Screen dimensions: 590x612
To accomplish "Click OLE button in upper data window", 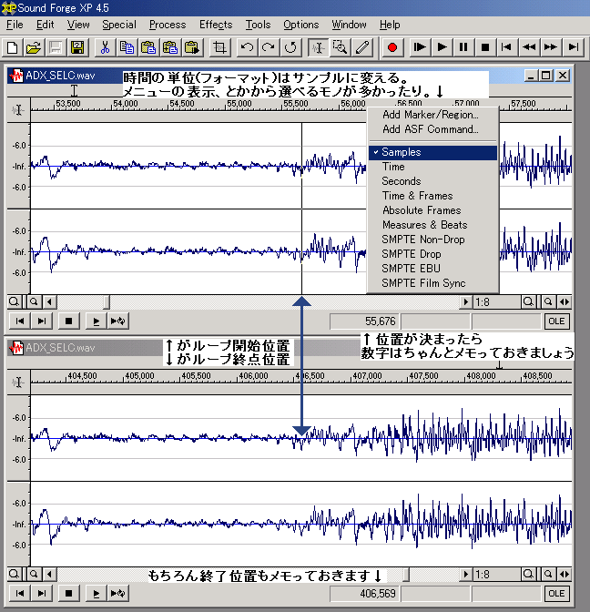I will click(x=556, y=321).
